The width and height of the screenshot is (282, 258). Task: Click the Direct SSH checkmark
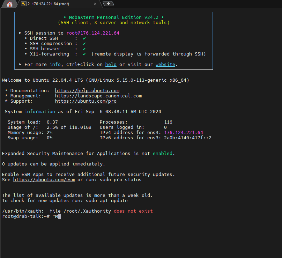[84, 38]
